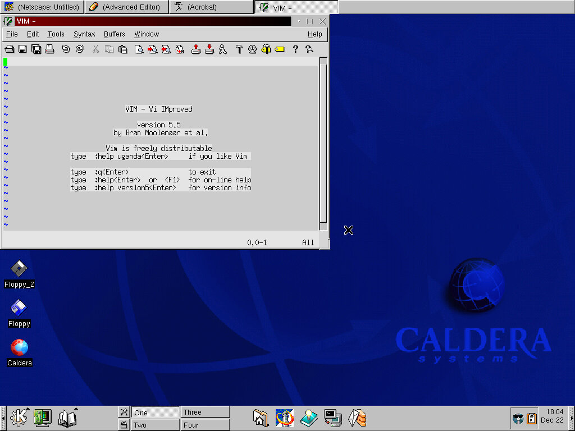Image resolution: width=575 pixels, height=431 pixels.
Task: Switch to virtual desktop Three
Action: coord(205,412)
